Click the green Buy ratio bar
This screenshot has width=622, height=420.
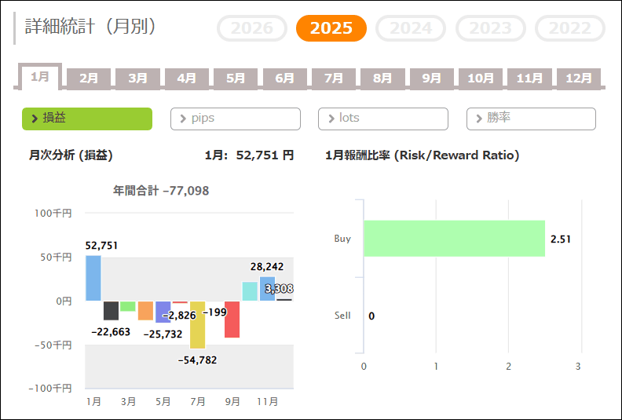tap(454, 239)
